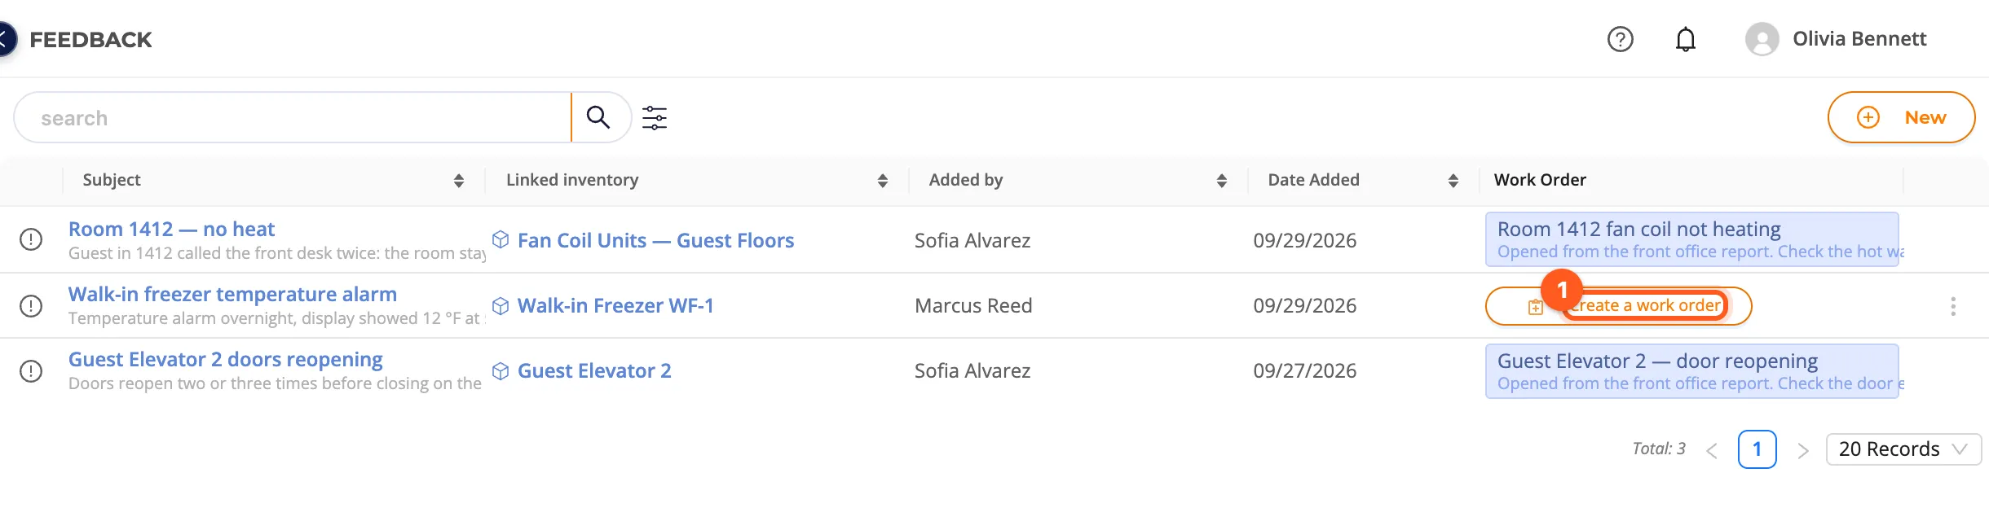The image size is (1989, 521).
Task: Click the search magnifier icon
Action: coord(598,117)
